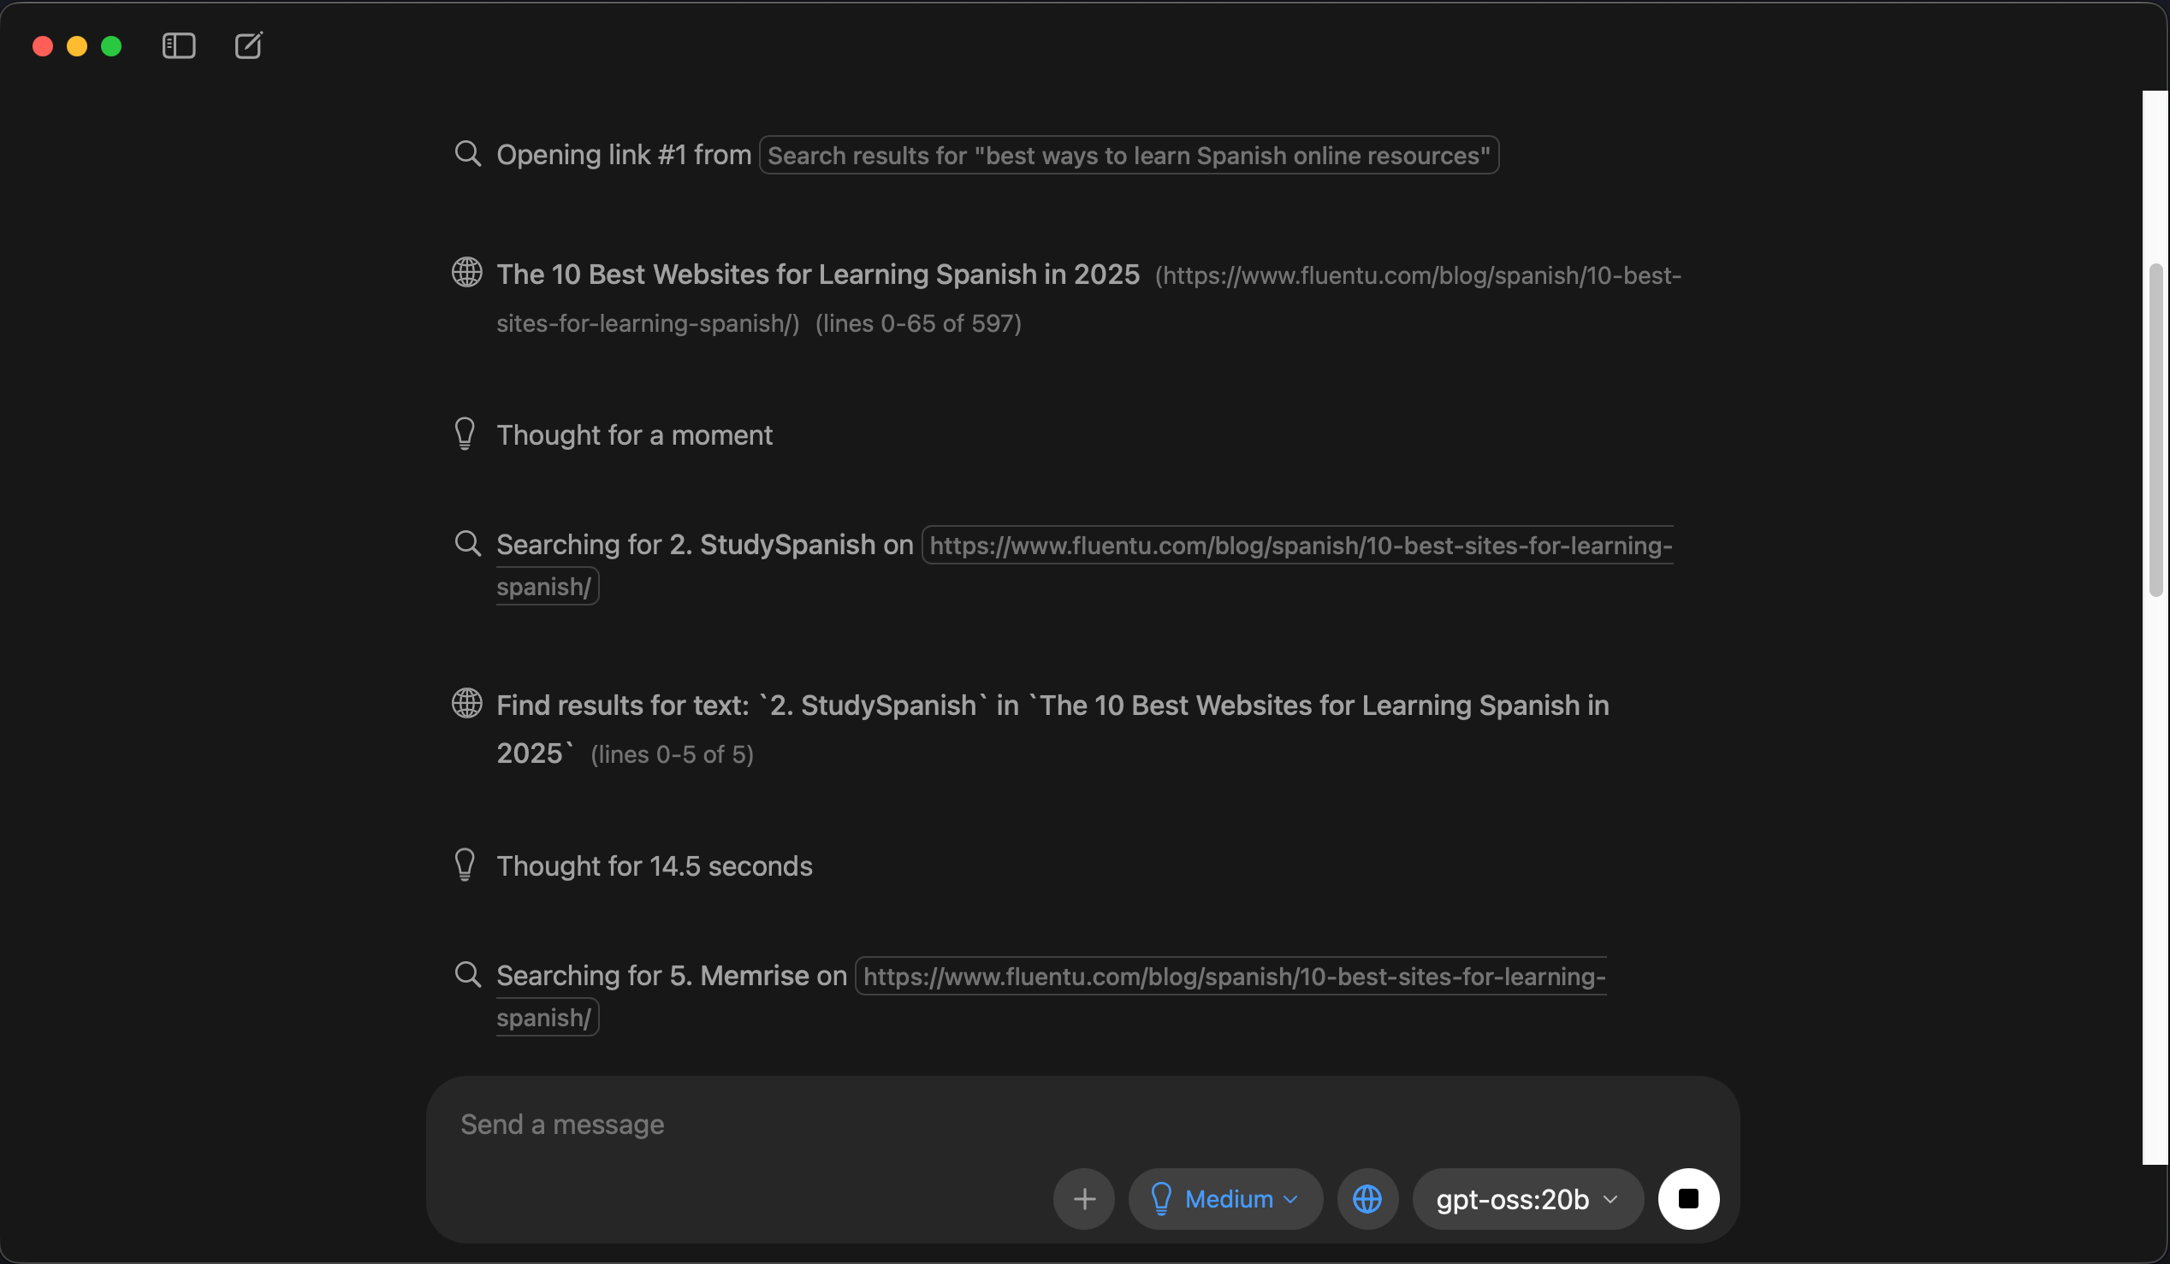The width and height of the screenshot is (2170, 1264).
Task: Open the Medium thinking level dropdown
Action: 1224,1199
